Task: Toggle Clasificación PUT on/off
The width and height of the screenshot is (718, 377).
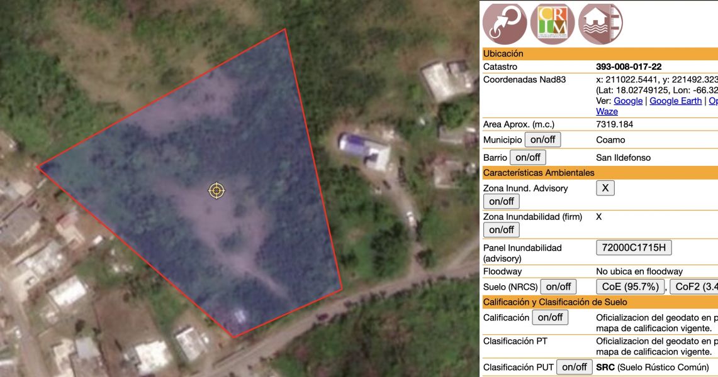Action: coord(575,367)
